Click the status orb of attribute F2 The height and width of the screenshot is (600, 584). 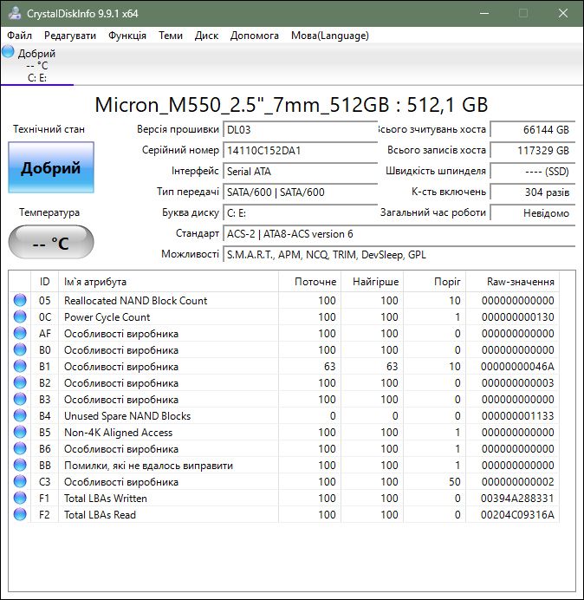pos(20,514)
